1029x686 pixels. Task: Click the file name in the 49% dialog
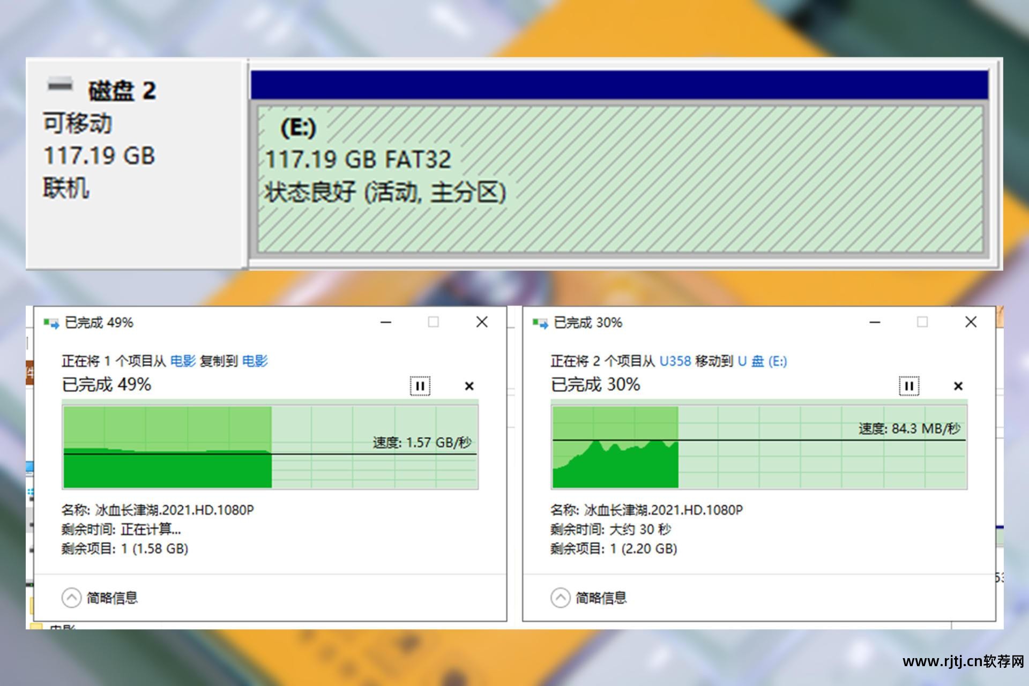[175, 510]
